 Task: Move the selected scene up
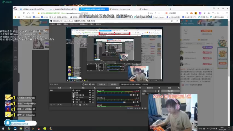click(x=58, y=105)
